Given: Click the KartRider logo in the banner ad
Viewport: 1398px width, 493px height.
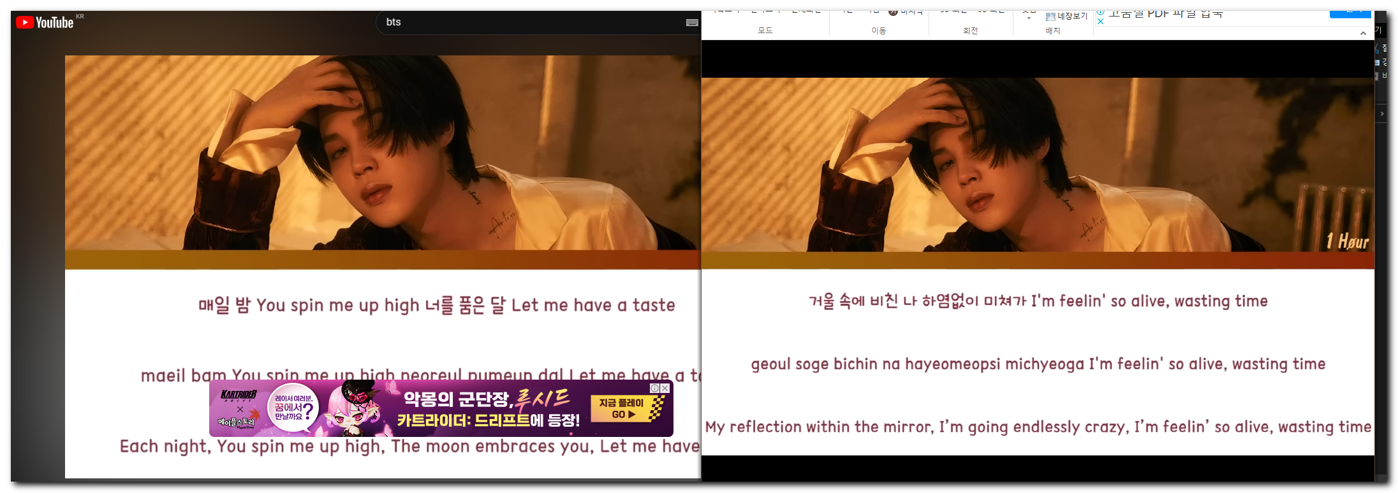Looking at the screenshot, I should point(239,395).
